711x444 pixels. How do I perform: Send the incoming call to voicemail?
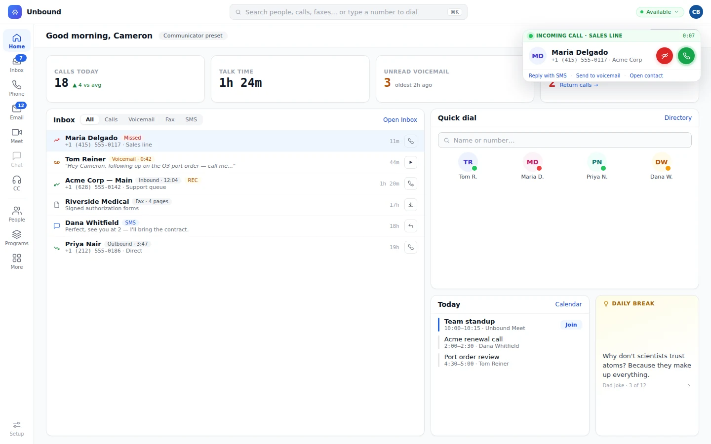pos(598,75)
